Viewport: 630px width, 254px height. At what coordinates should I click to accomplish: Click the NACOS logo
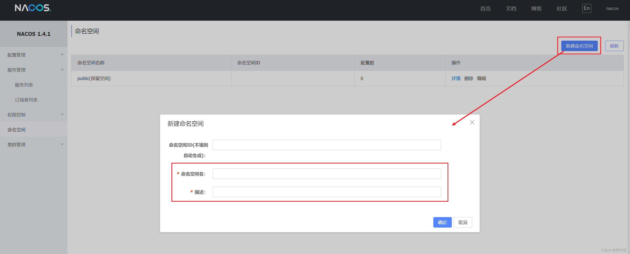point(33,8)
